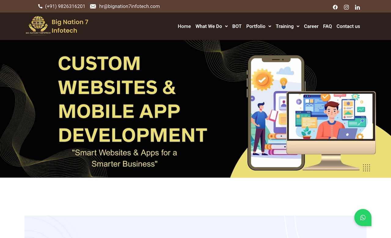Go to the Home menu item
This screenshot has width=391, height=238.
[x=184, y=26]
